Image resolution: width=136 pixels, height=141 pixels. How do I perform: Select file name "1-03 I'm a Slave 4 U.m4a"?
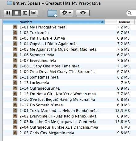[x=42, y=38]
